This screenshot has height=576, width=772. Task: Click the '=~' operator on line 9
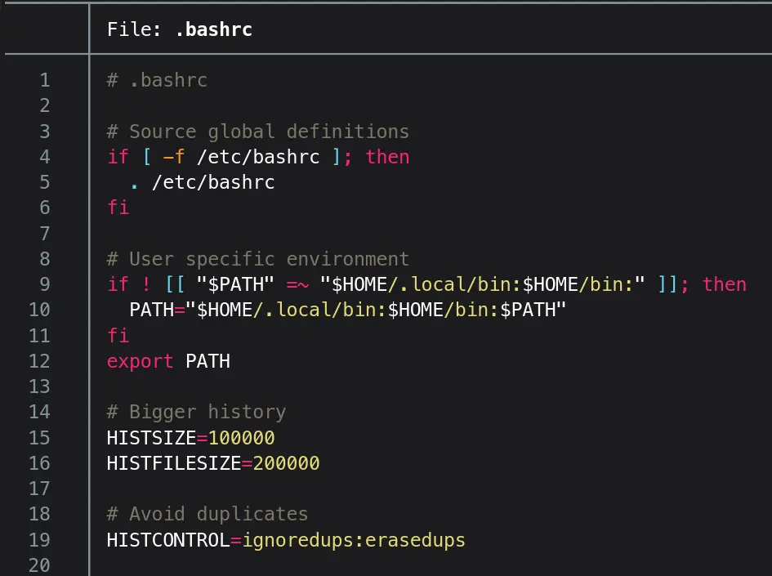(x=297, y=284)
